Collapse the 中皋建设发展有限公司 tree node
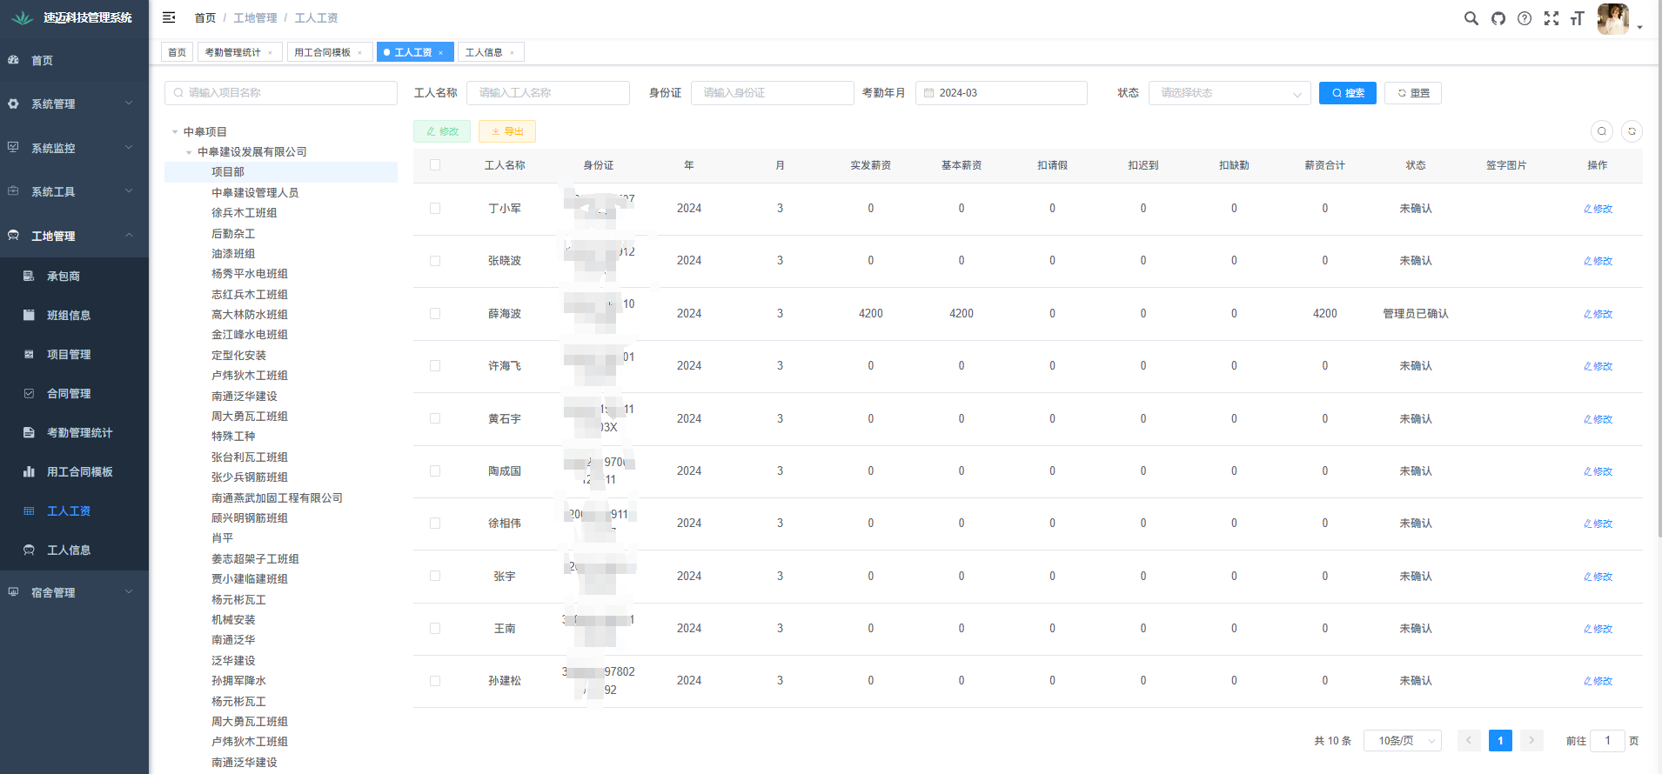The image size is (1662, 774). tap(189, 152)
